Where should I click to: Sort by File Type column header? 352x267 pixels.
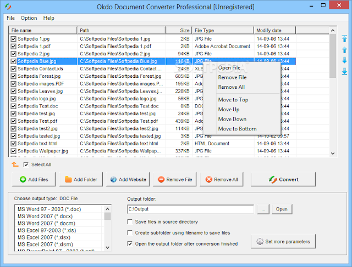223,31
